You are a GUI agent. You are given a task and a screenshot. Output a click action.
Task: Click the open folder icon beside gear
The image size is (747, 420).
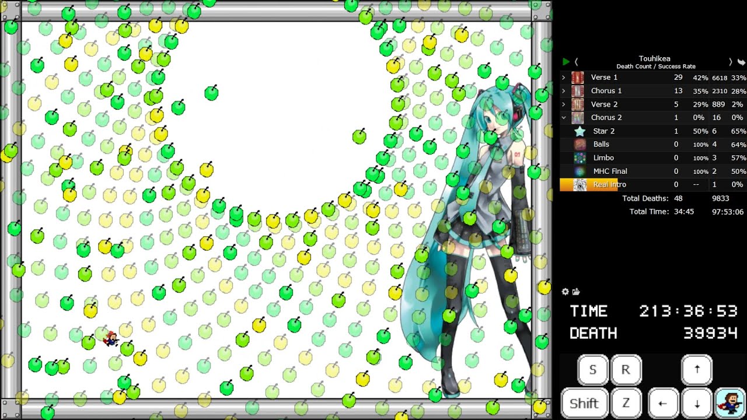576,292
